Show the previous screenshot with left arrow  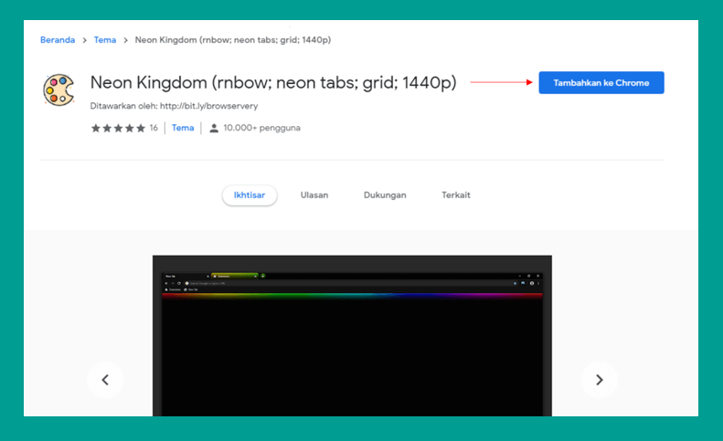(105, 380)
